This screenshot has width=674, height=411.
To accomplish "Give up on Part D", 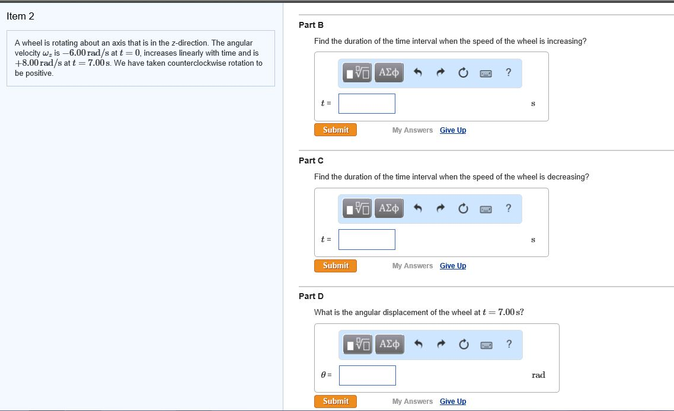I will (x=453, y=402).
